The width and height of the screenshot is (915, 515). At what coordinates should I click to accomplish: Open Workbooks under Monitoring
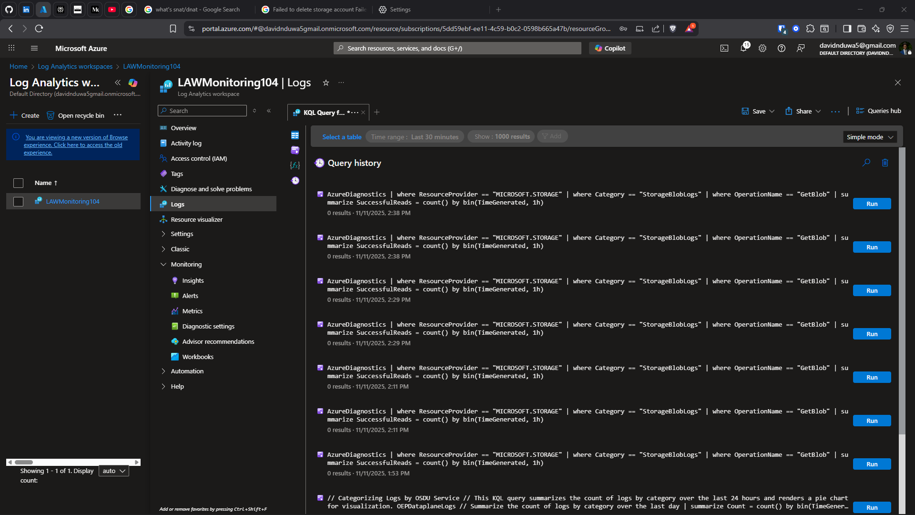click(198, 357)
